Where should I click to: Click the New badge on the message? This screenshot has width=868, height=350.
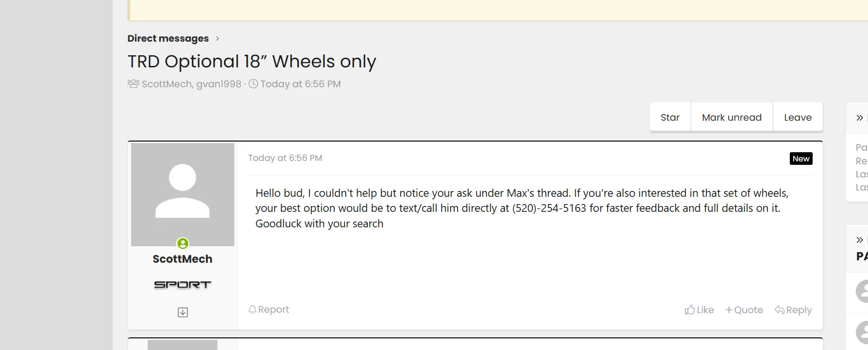point(800,158)
